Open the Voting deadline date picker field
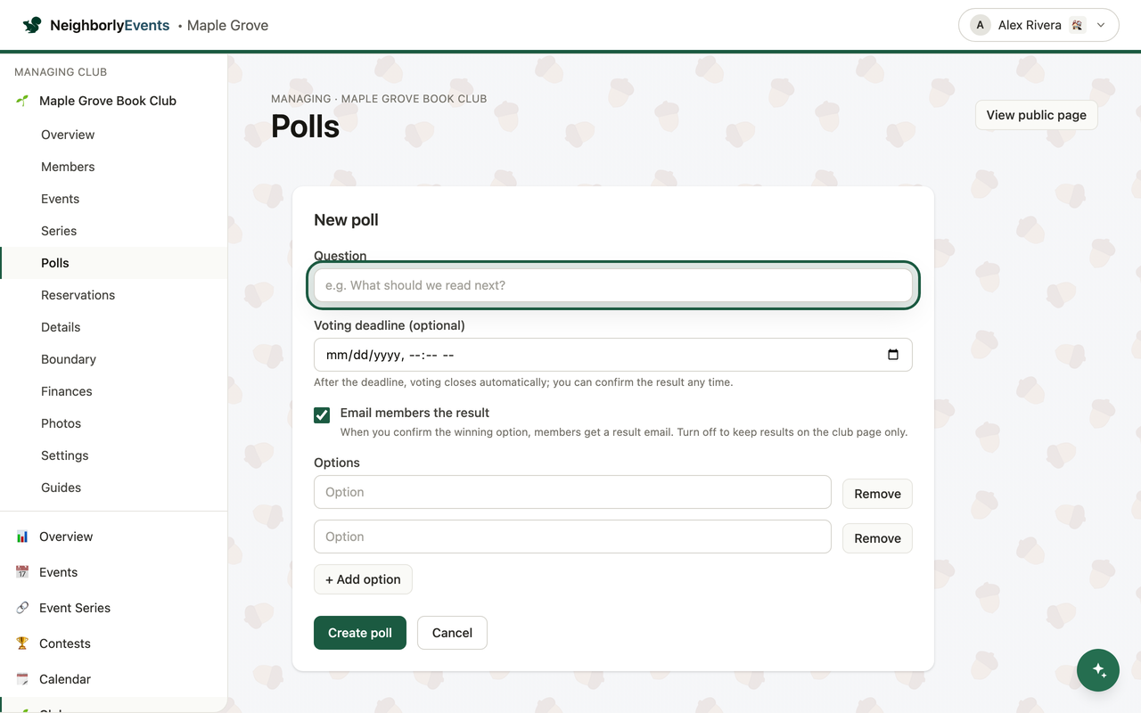Image resolution: width=1141 pixels, height=713 pixels. tap(613, 355)
